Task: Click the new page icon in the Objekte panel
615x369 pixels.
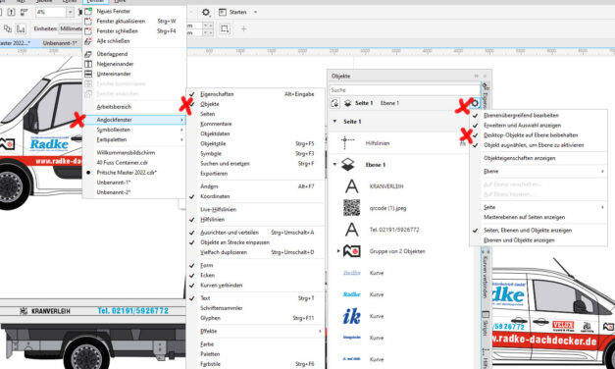Action: coord(334,103)
